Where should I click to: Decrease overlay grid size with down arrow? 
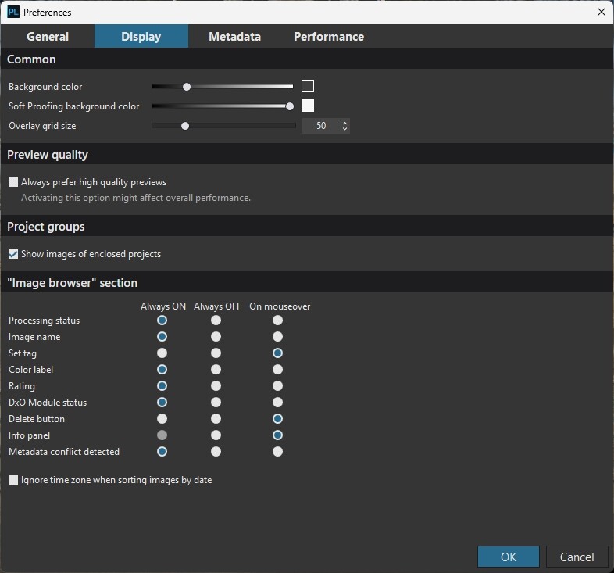click(x=344, y=129)
